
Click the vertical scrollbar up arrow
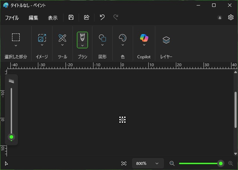coord(235,72)
